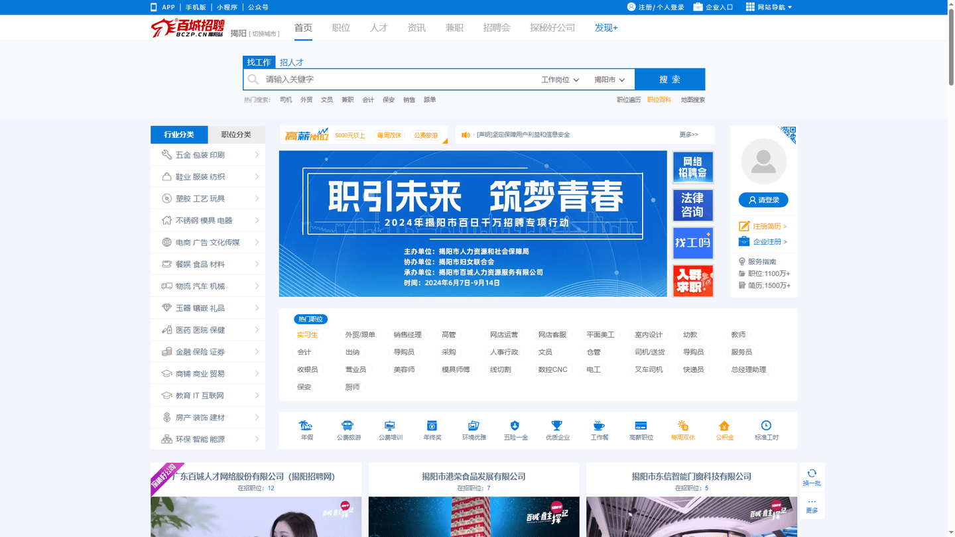955x537 pixels.
Task: Click the 网络招聘会 side banner
Action: pyautogui.click(x=693, y=168)
